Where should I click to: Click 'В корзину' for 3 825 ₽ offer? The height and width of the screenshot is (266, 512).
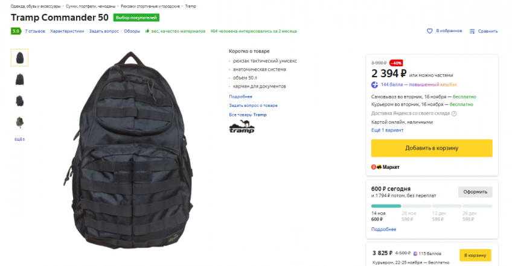[475, 255]
